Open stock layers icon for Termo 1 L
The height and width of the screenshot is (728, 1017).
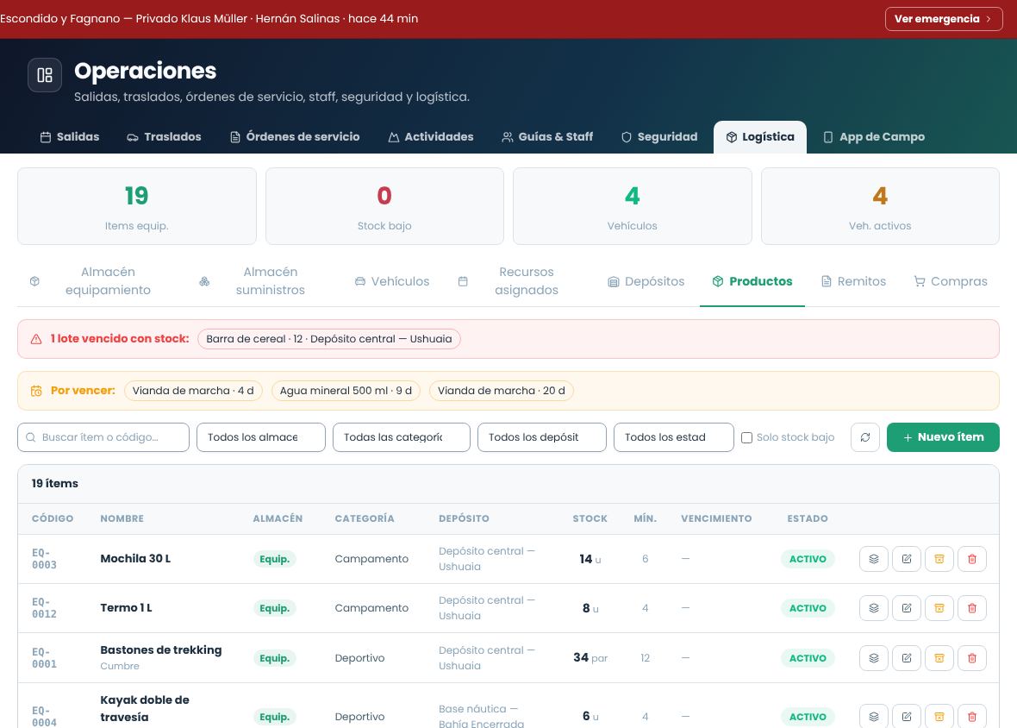tap(874, 608)
